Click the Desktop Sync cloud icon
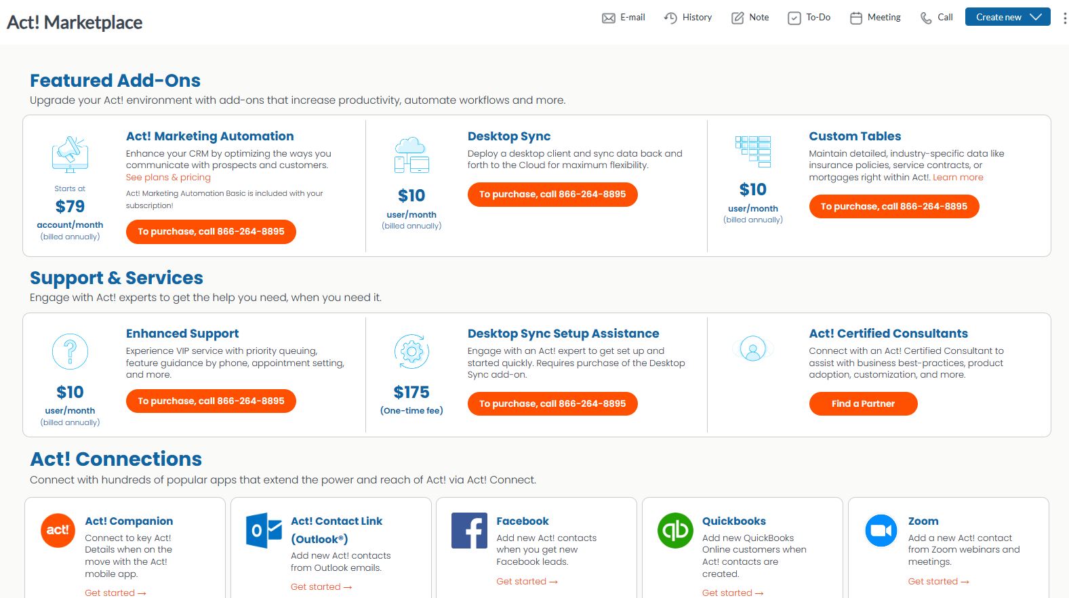 411,154
